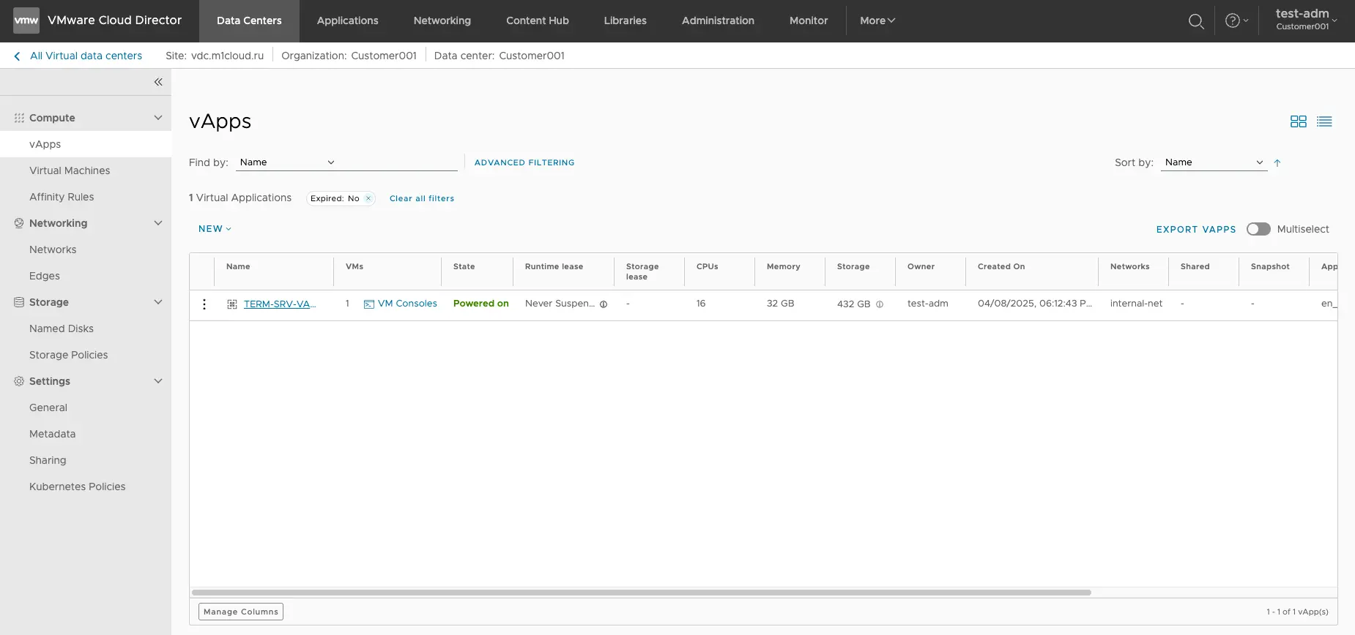
Task: Open the Administration tab
Action: tap(718, 20)
